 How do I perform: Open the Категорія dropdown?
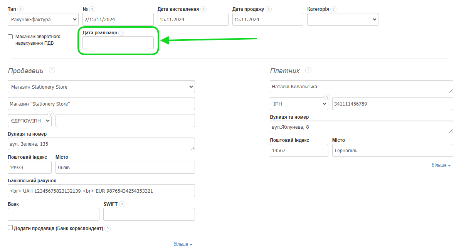(x=343, y=19)
